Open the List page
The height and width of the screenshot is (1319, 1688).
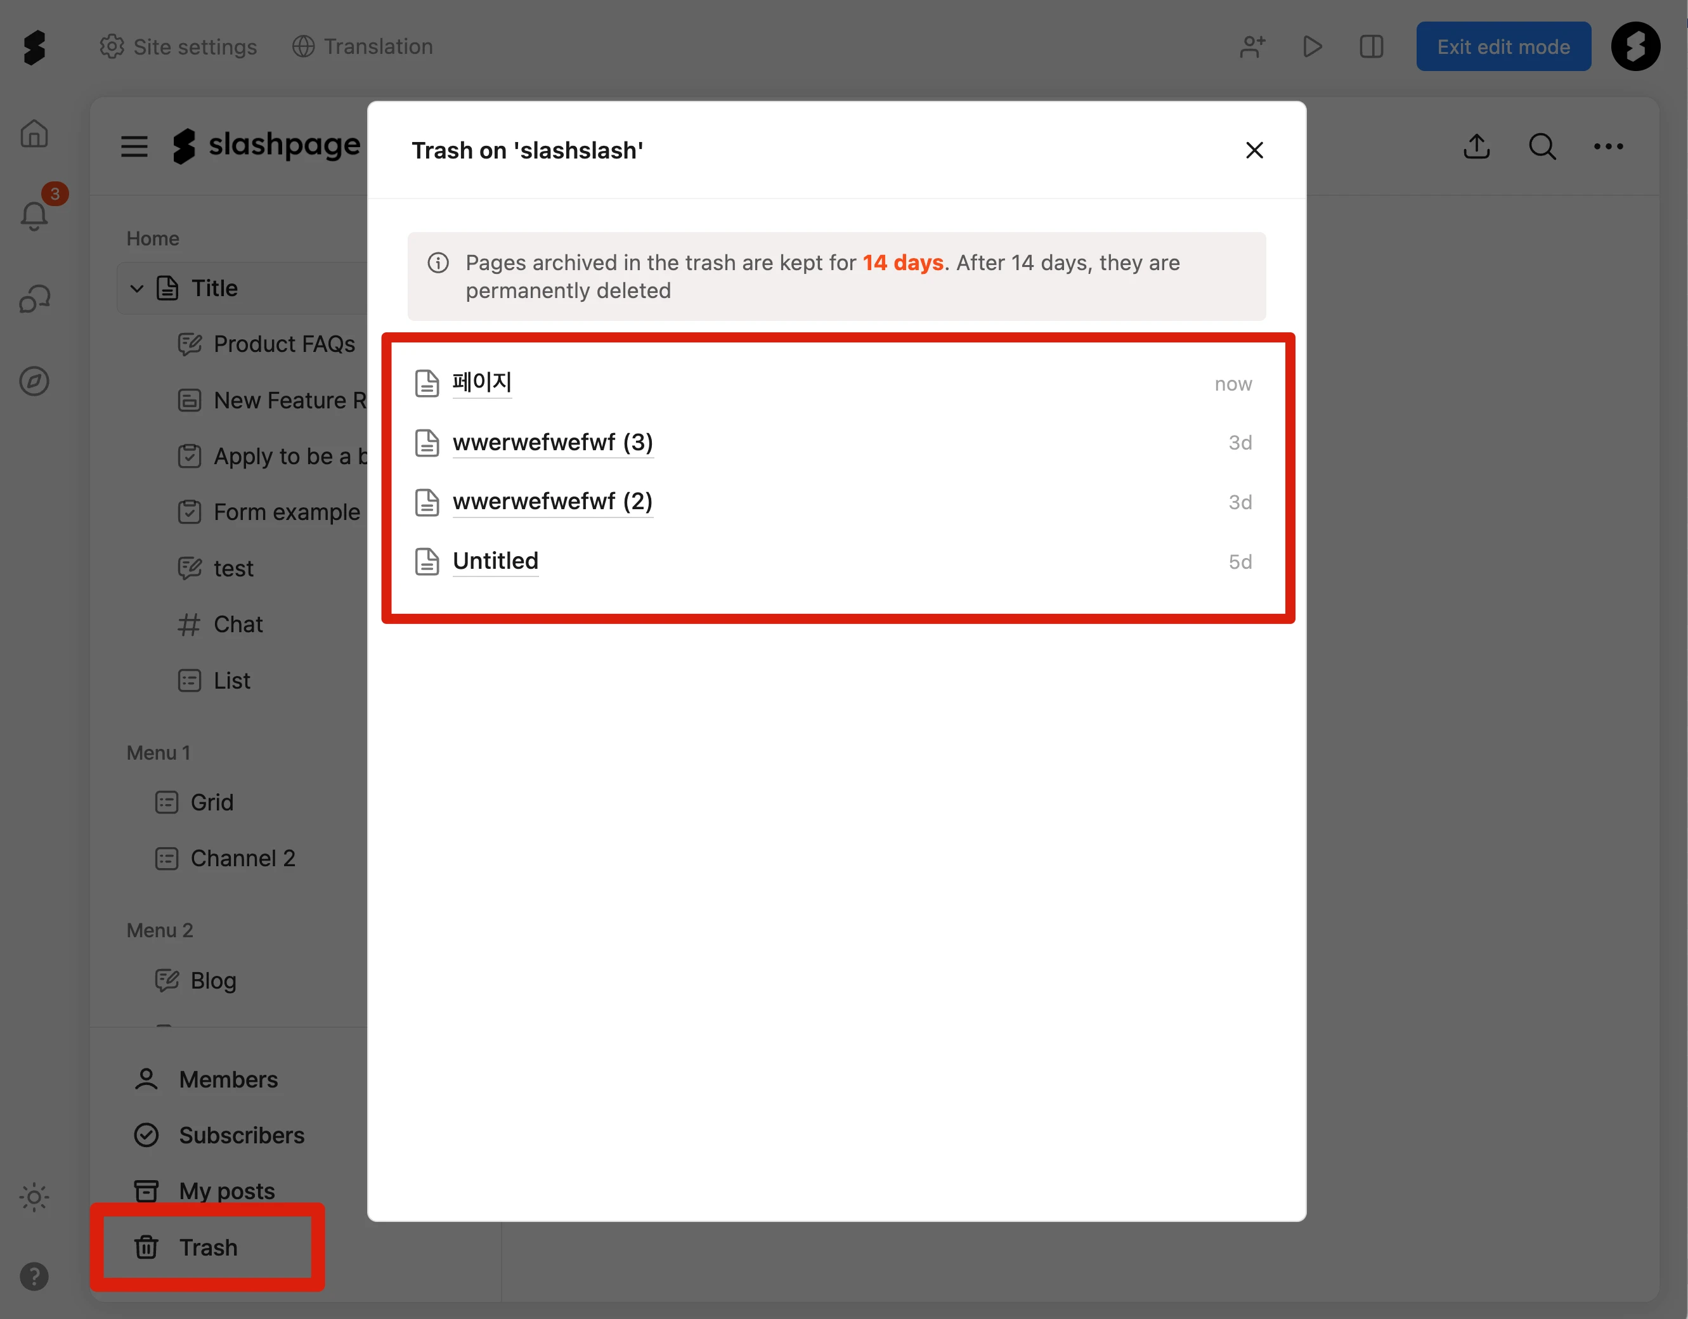pyautogui.click(x=213, y=680)
